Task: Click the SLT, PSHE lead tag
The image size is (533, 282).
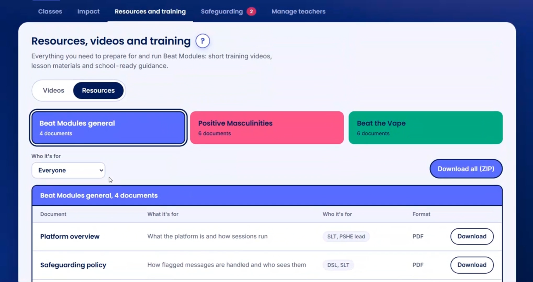Action: coord(346,236)
